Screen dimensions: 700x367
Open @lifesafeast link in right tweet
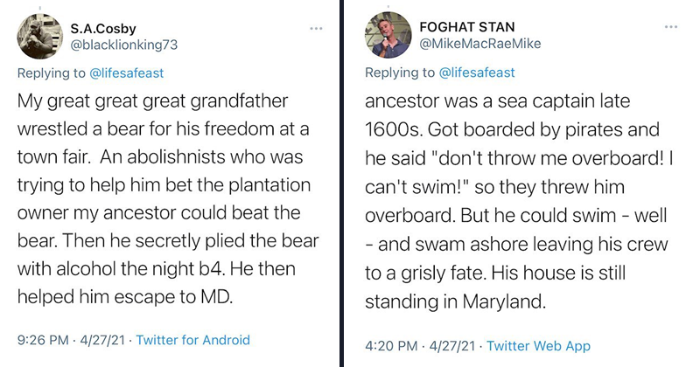(x=479, y=73)
